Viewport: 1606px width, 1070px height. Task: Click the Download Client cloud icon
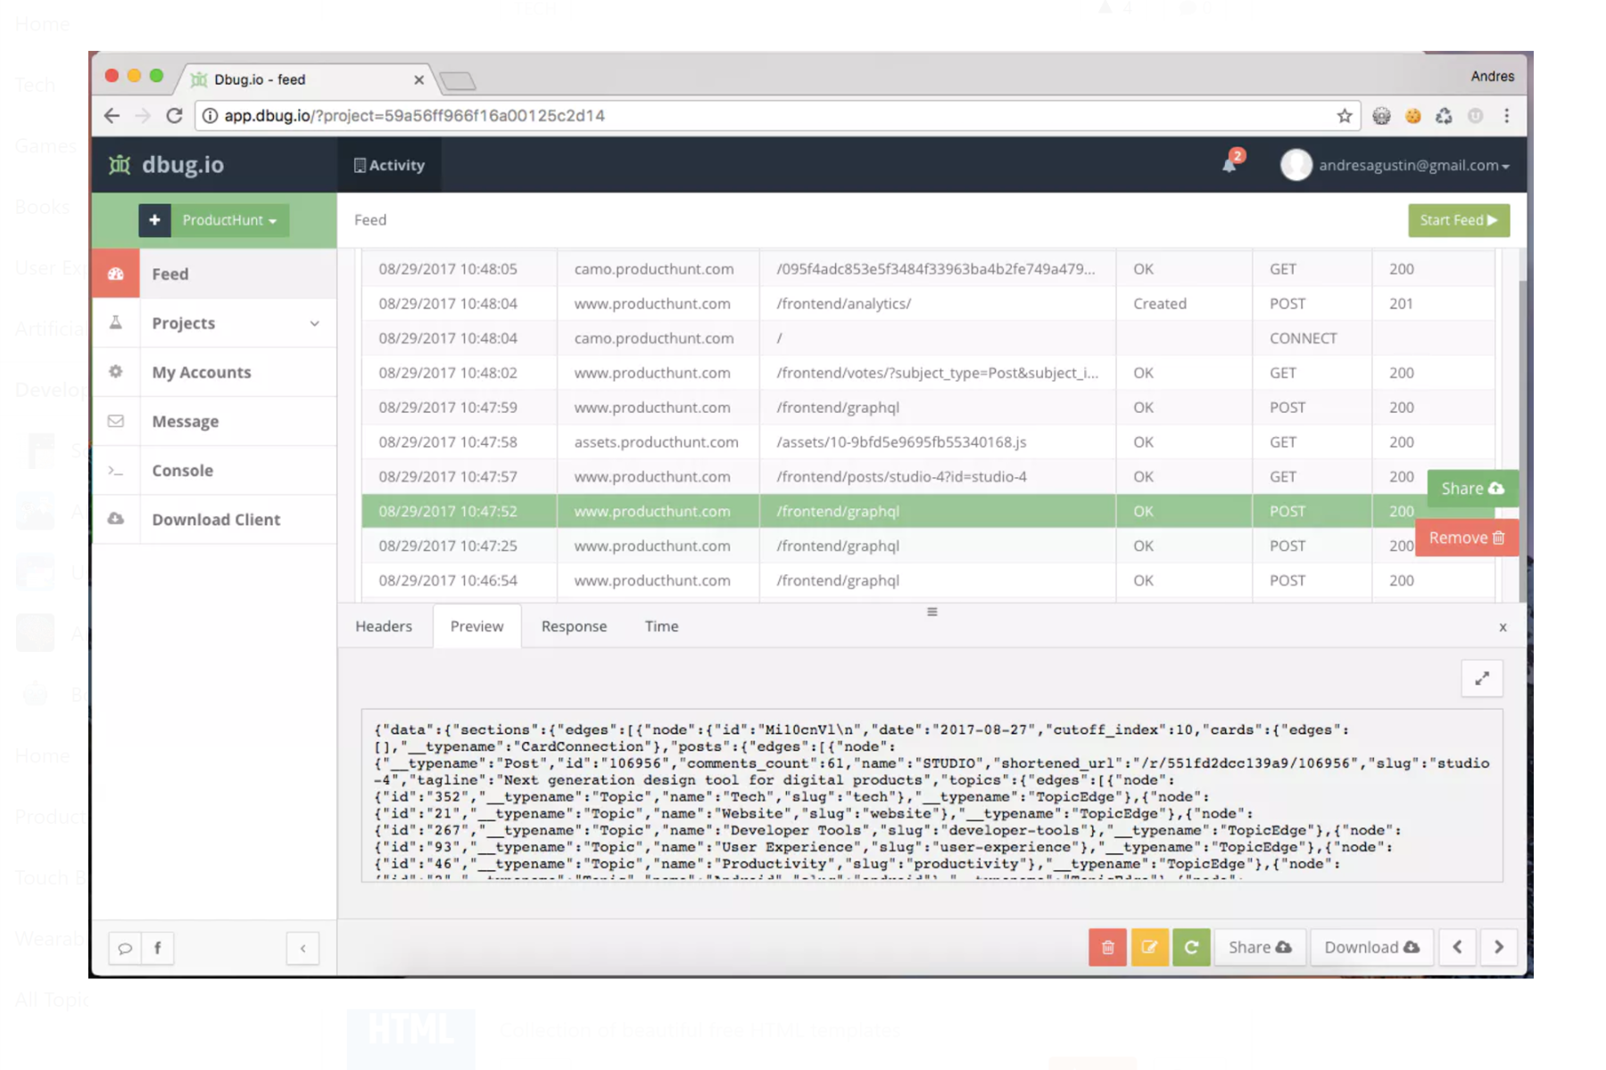pyautogui.click(x=116, y=519)
